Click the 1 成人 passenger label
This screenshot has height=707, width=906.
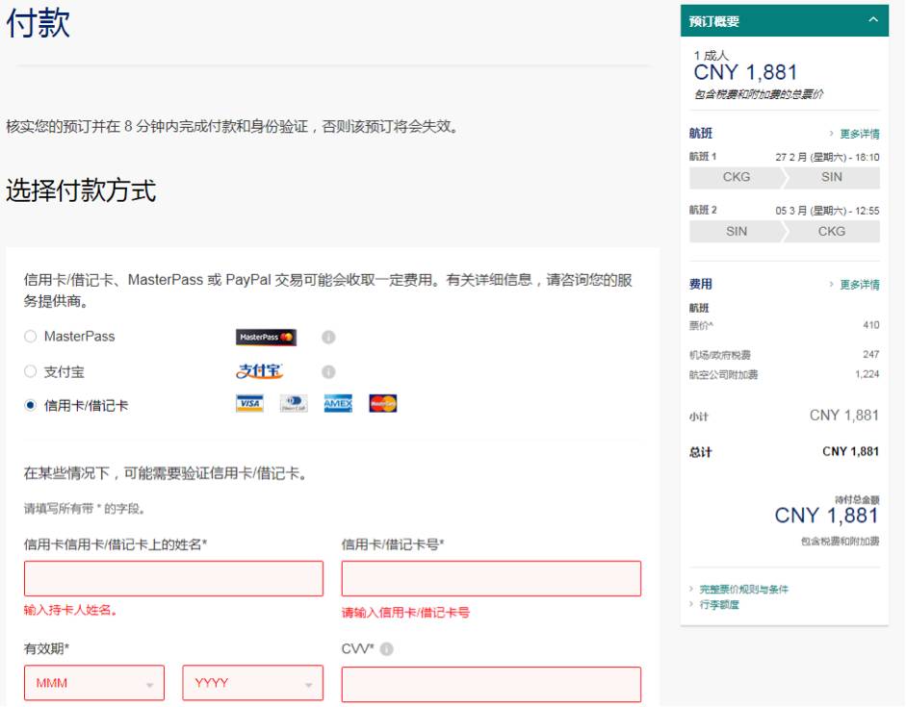[712, 56]
